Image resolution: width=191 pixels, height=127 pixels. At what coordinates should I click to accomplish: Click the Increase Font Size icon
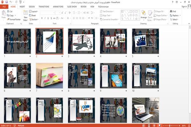click(x=62, y=13)
